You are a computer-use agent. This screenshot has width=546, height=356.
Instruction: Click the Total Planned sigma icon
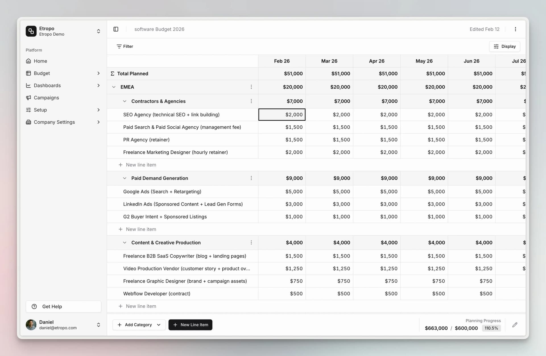(x=112, y=73)
